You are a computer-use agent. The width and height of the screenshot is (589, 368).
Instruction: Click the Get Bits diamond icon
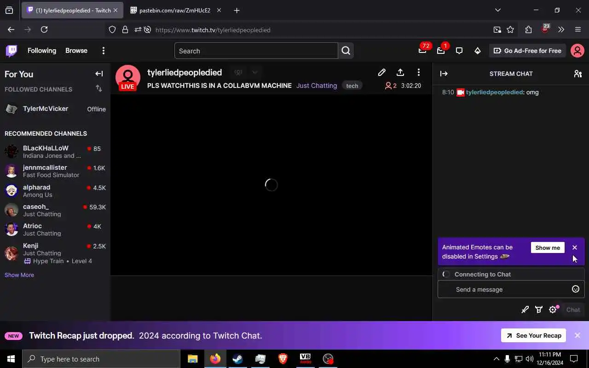point(478,51)
